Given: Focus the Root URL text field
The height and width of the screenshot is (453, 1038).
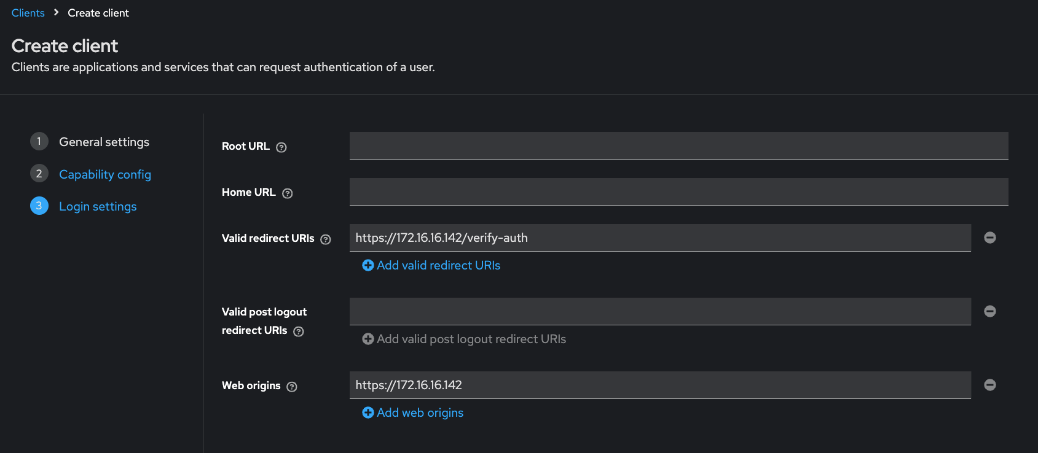Looking at the screenshot, I should click(678, 145).
